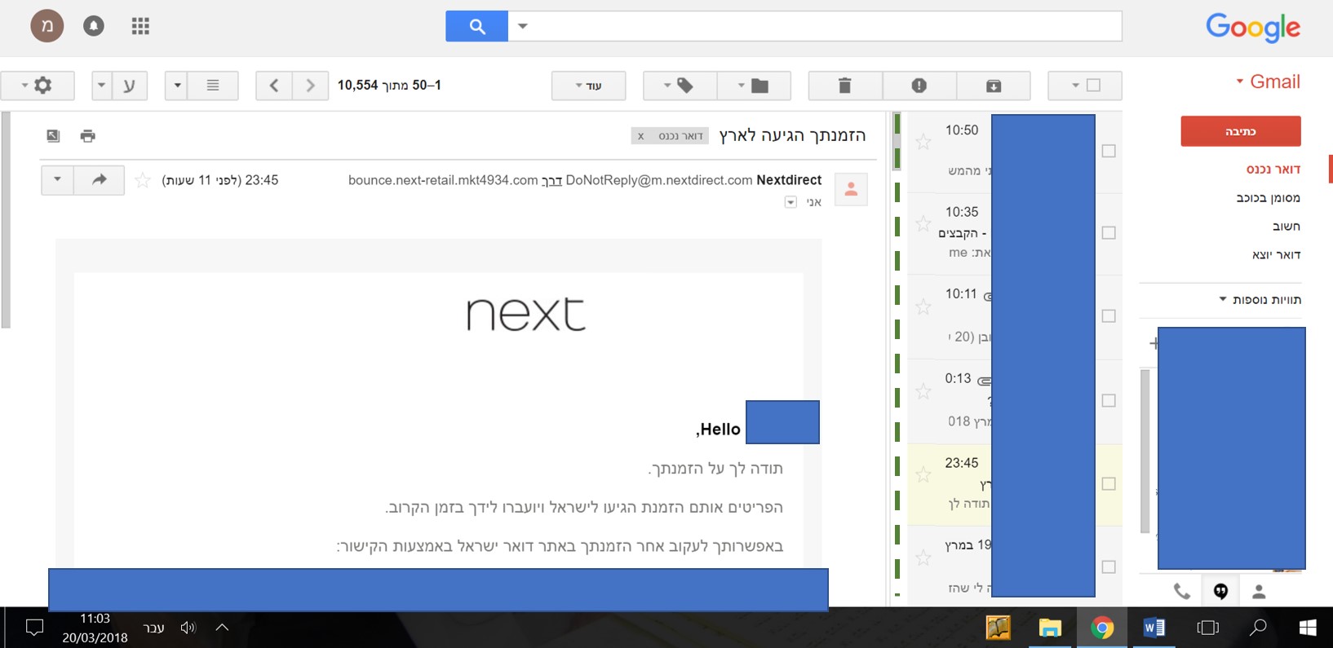Select checkbox of 19 במרץ message
Image resolution: width=1333 pixels, height=648 pixels.
[1109, 567]
